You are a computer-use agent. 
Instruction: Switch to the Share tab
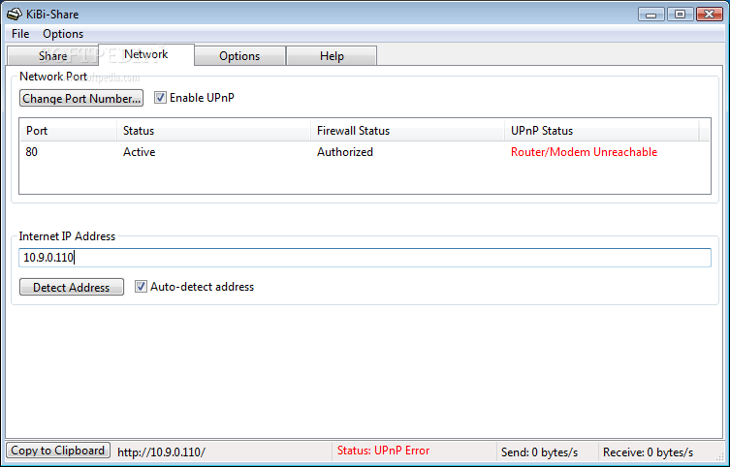[x=52, y=56]
